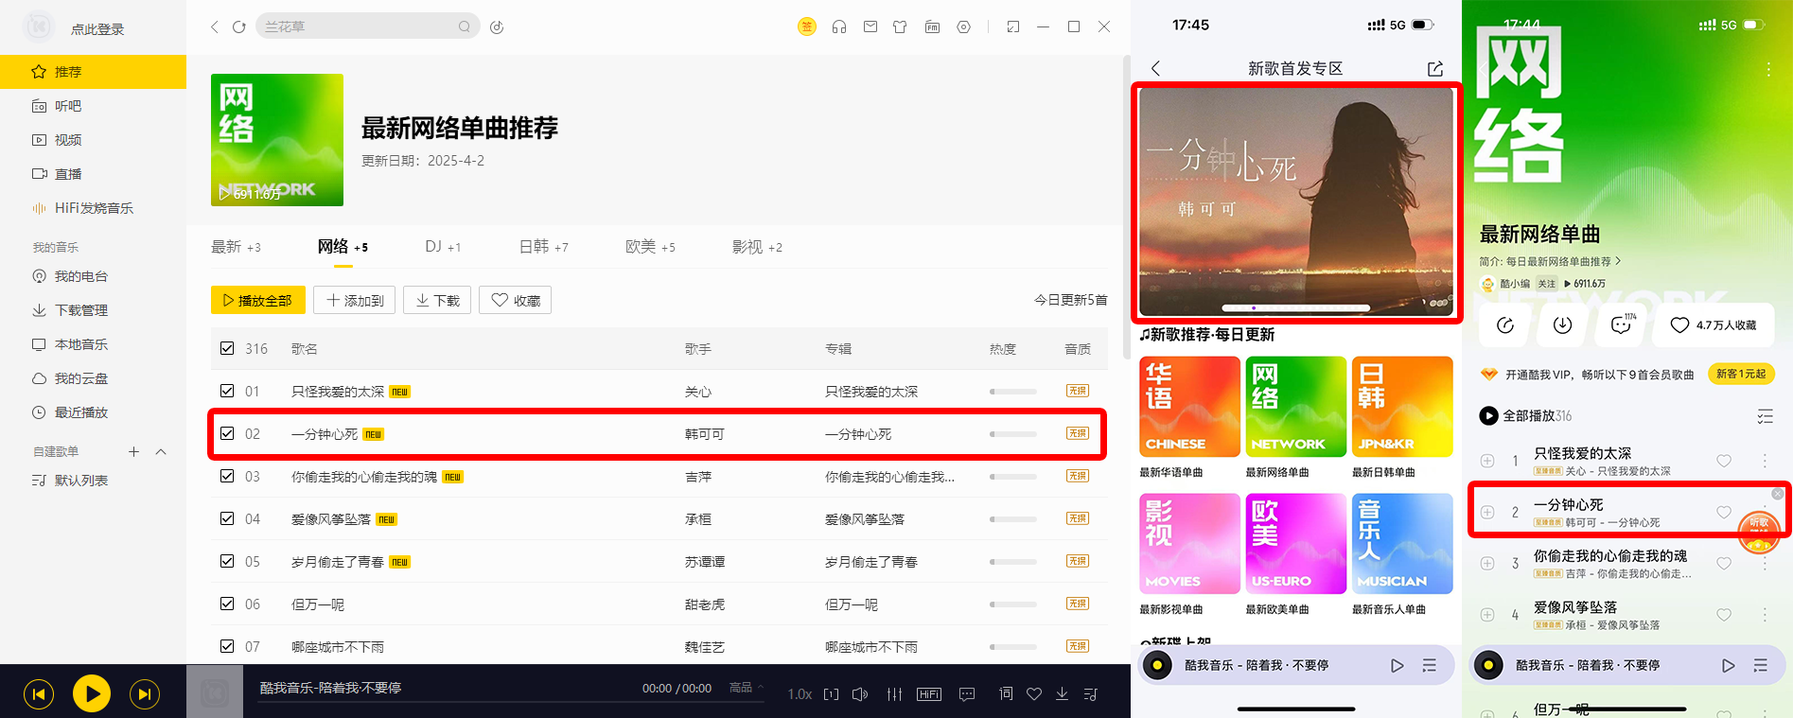Open the 高品 quality dropdown

746,688
